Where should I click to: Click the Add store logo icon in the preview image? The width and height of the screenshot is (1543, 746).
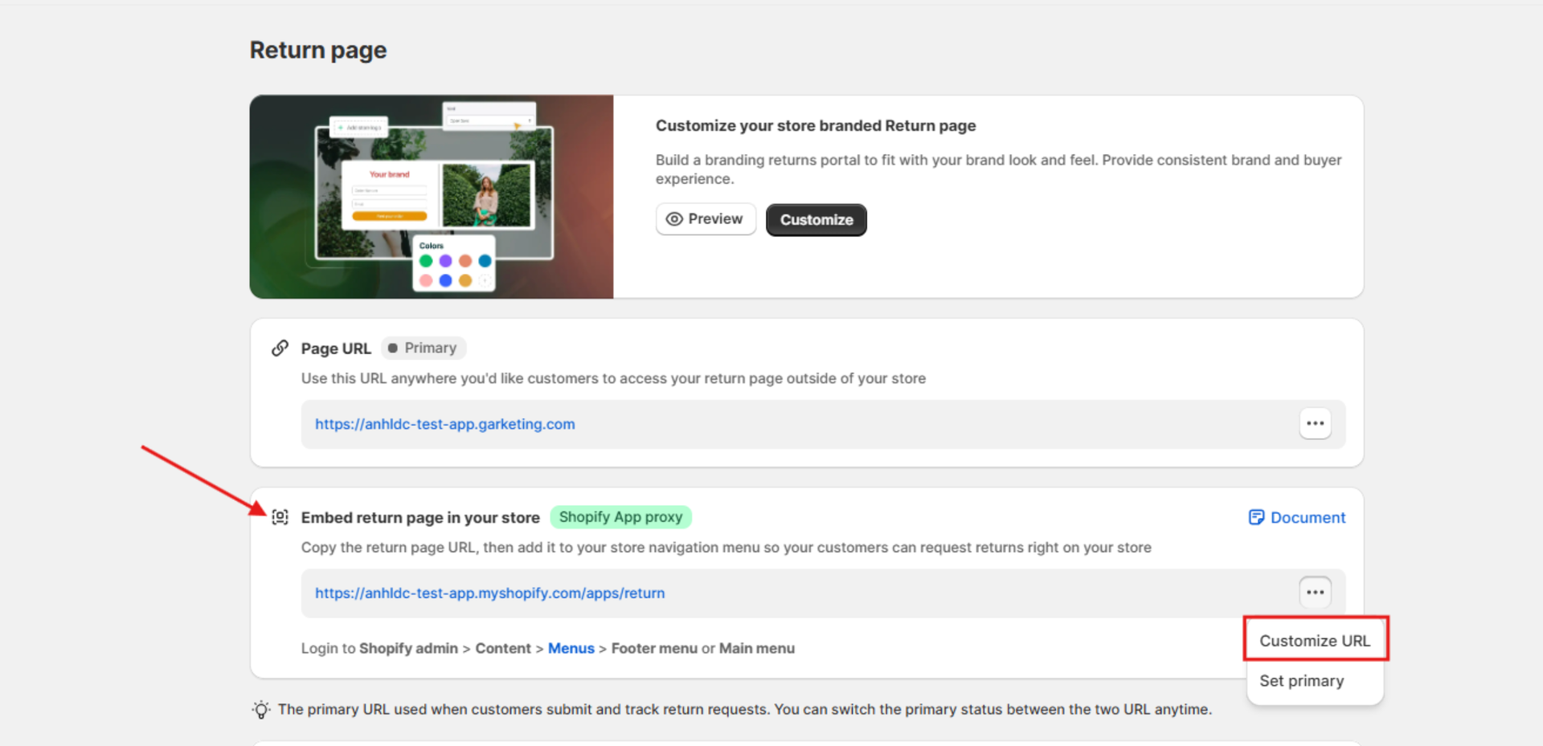pos(341,126)
